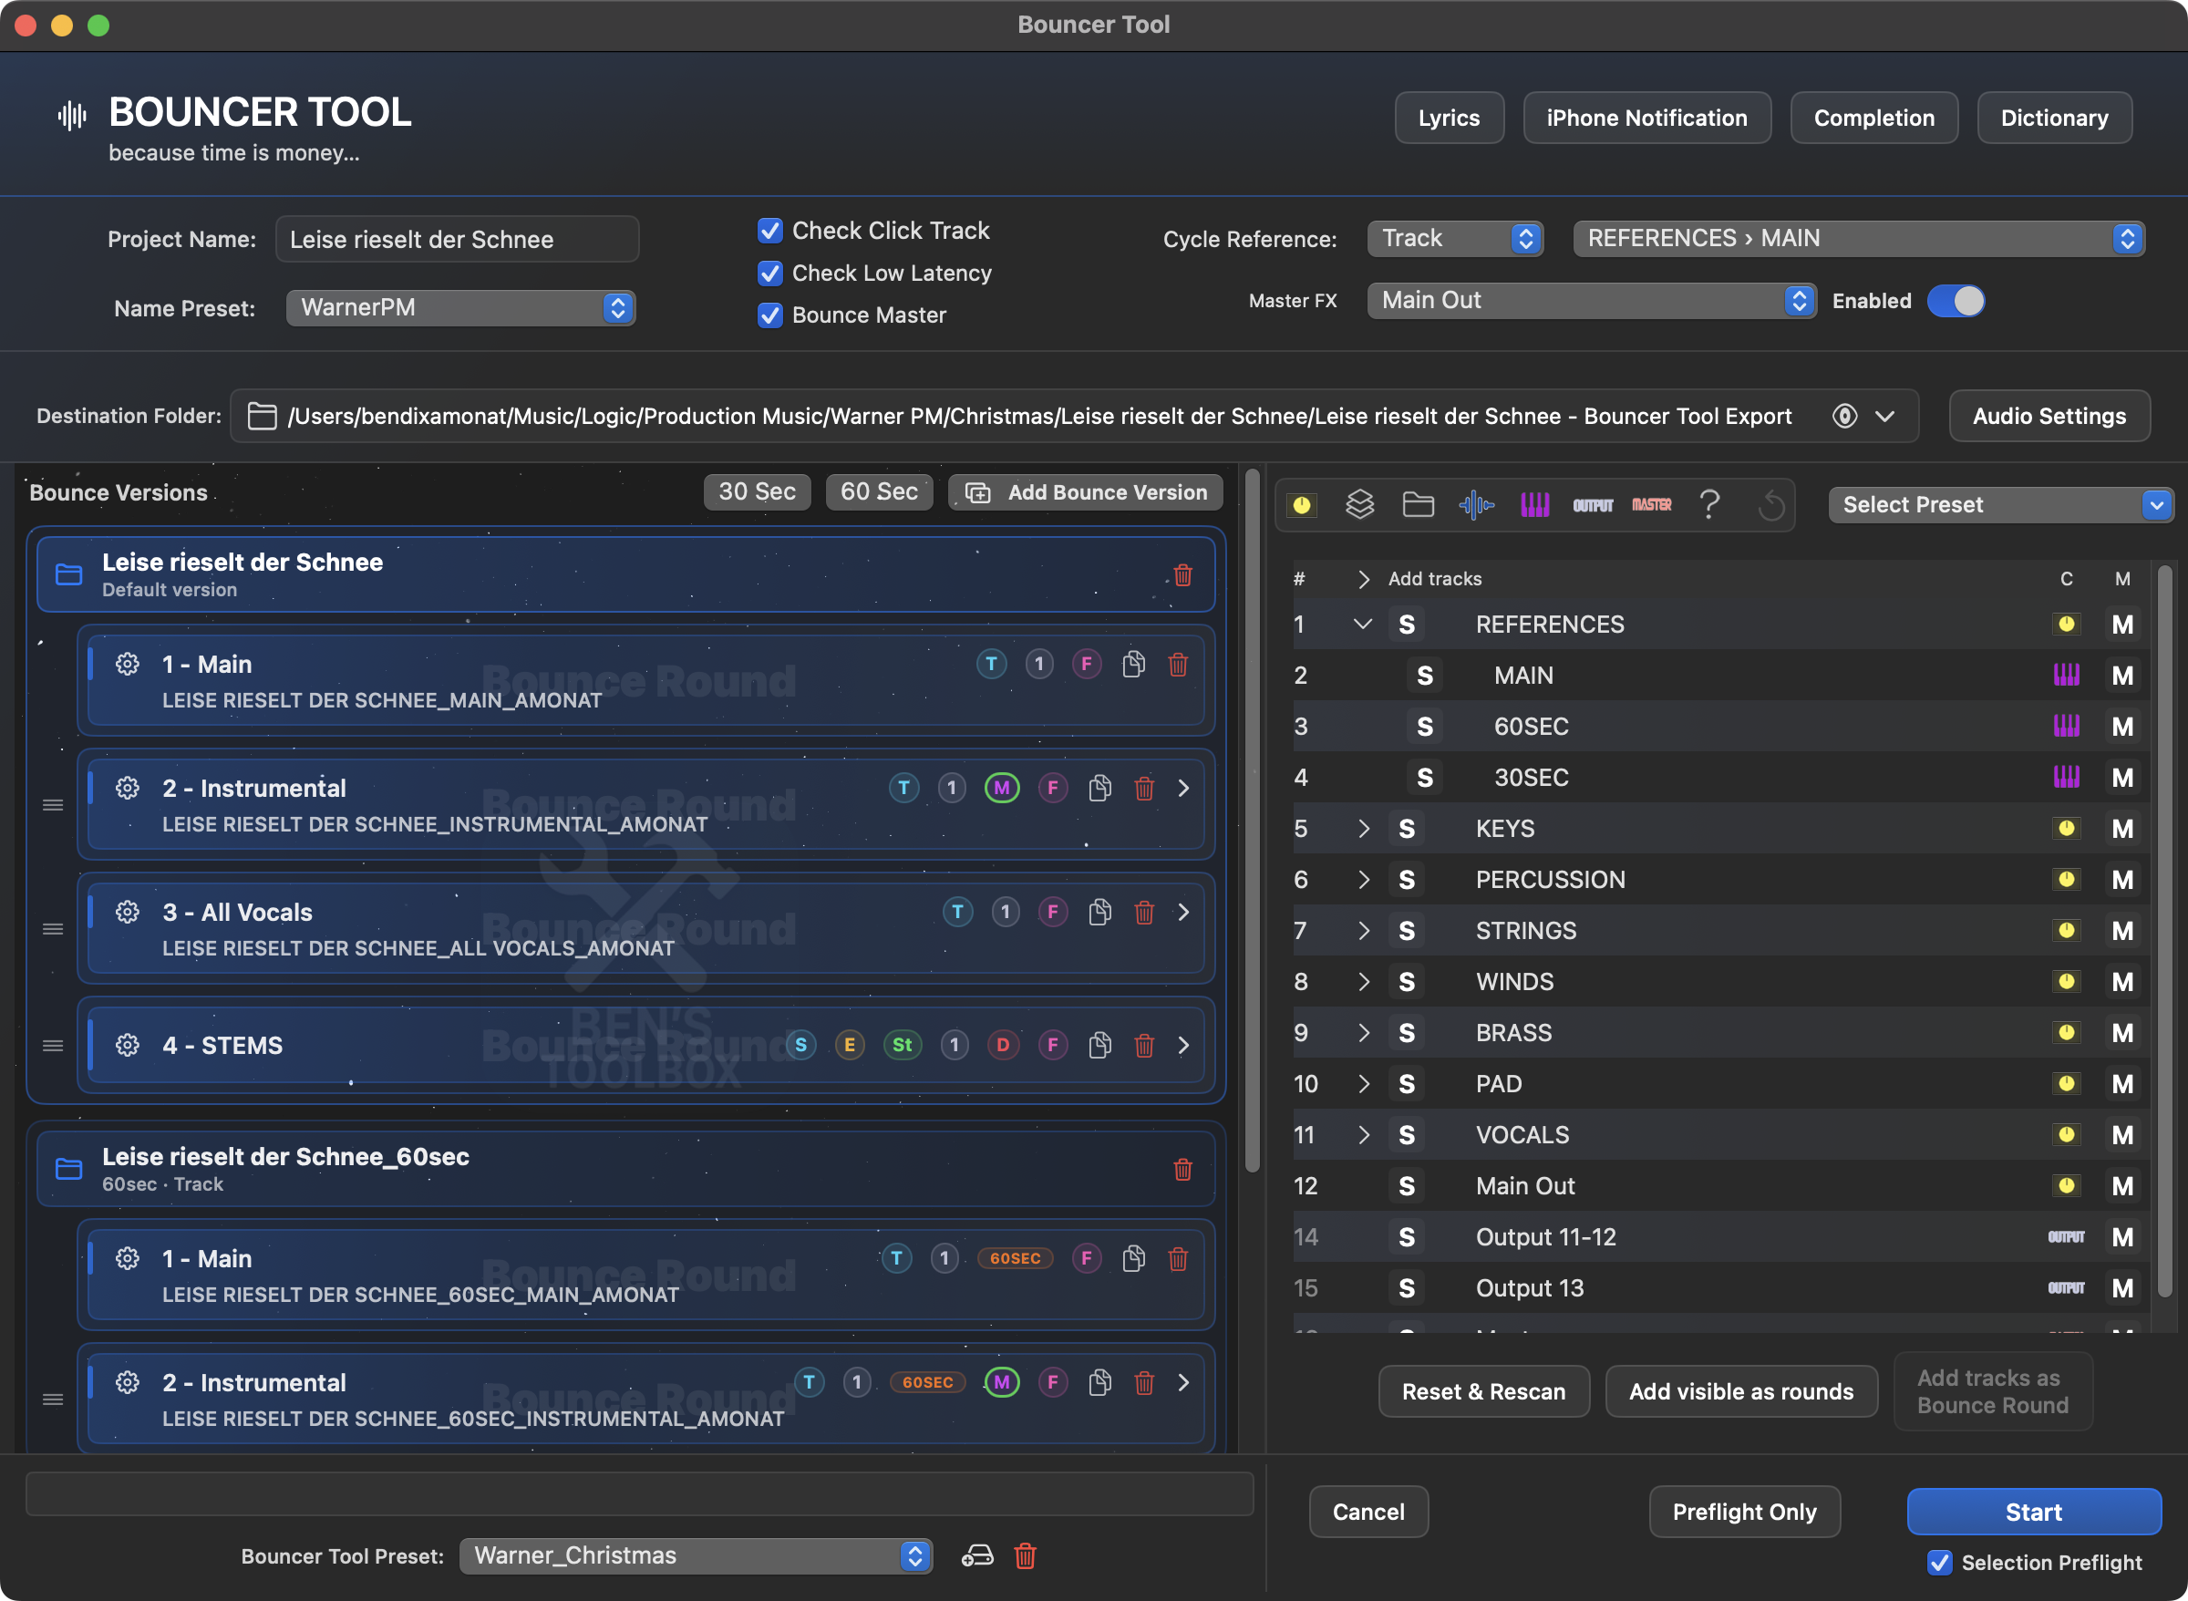Click the Cancel button
This screenshot has width=2188, height=1601.
click(x=1367, y=1511)
